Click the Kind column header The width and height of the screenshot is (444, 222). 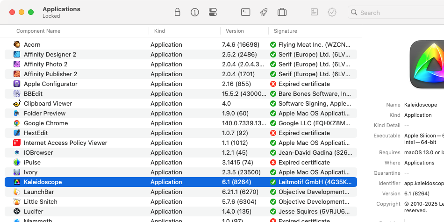click(x=159, y=31)
